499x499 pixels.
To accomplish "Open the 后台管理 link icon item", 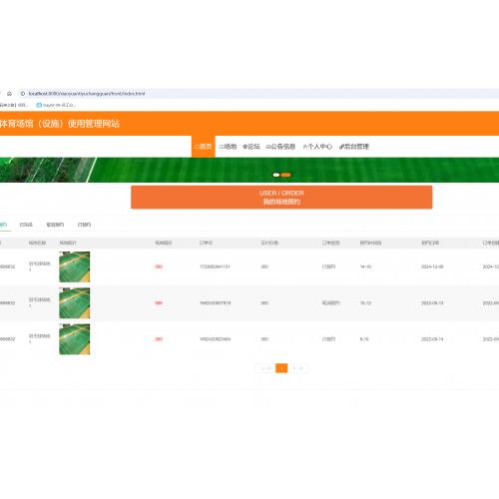I will (354, 147).
